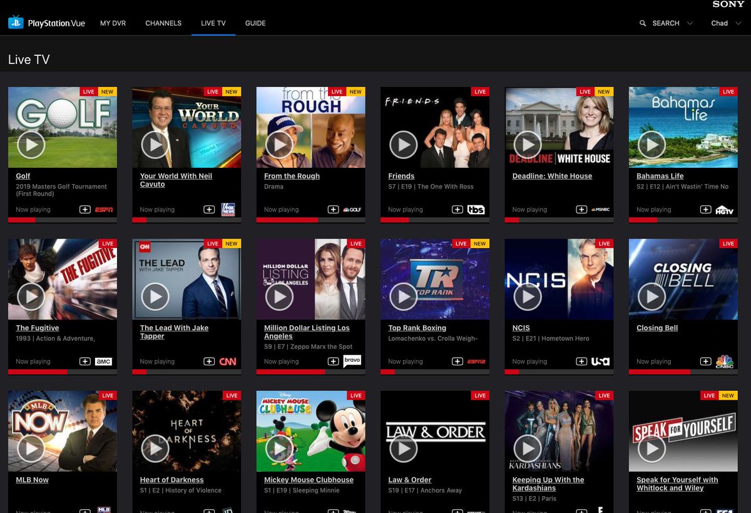
Task: Click the USA network logo
Action: (600, 361)
